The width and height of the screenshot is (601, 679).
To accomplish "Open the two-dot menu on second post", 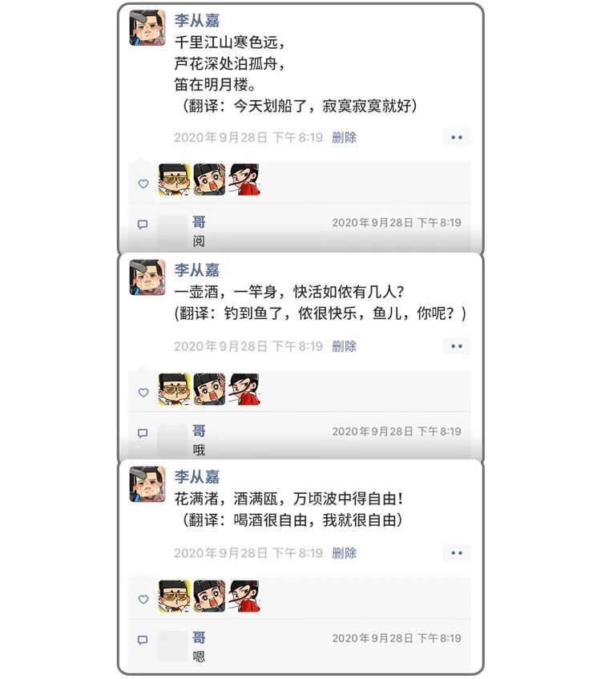I will pyautogui.click(x=457, y=346).
